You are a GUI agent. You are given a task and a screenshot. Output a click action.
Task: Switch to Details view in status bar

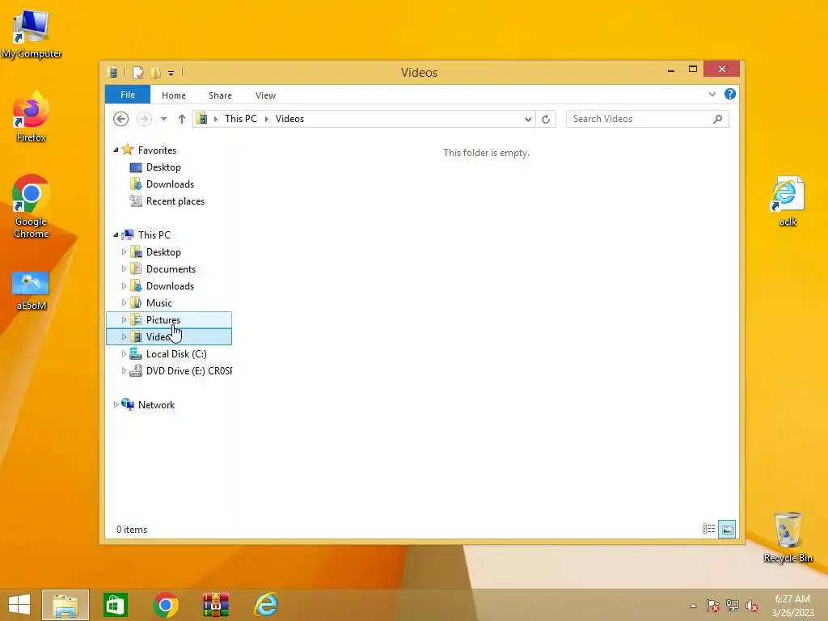tap(708, 529)
